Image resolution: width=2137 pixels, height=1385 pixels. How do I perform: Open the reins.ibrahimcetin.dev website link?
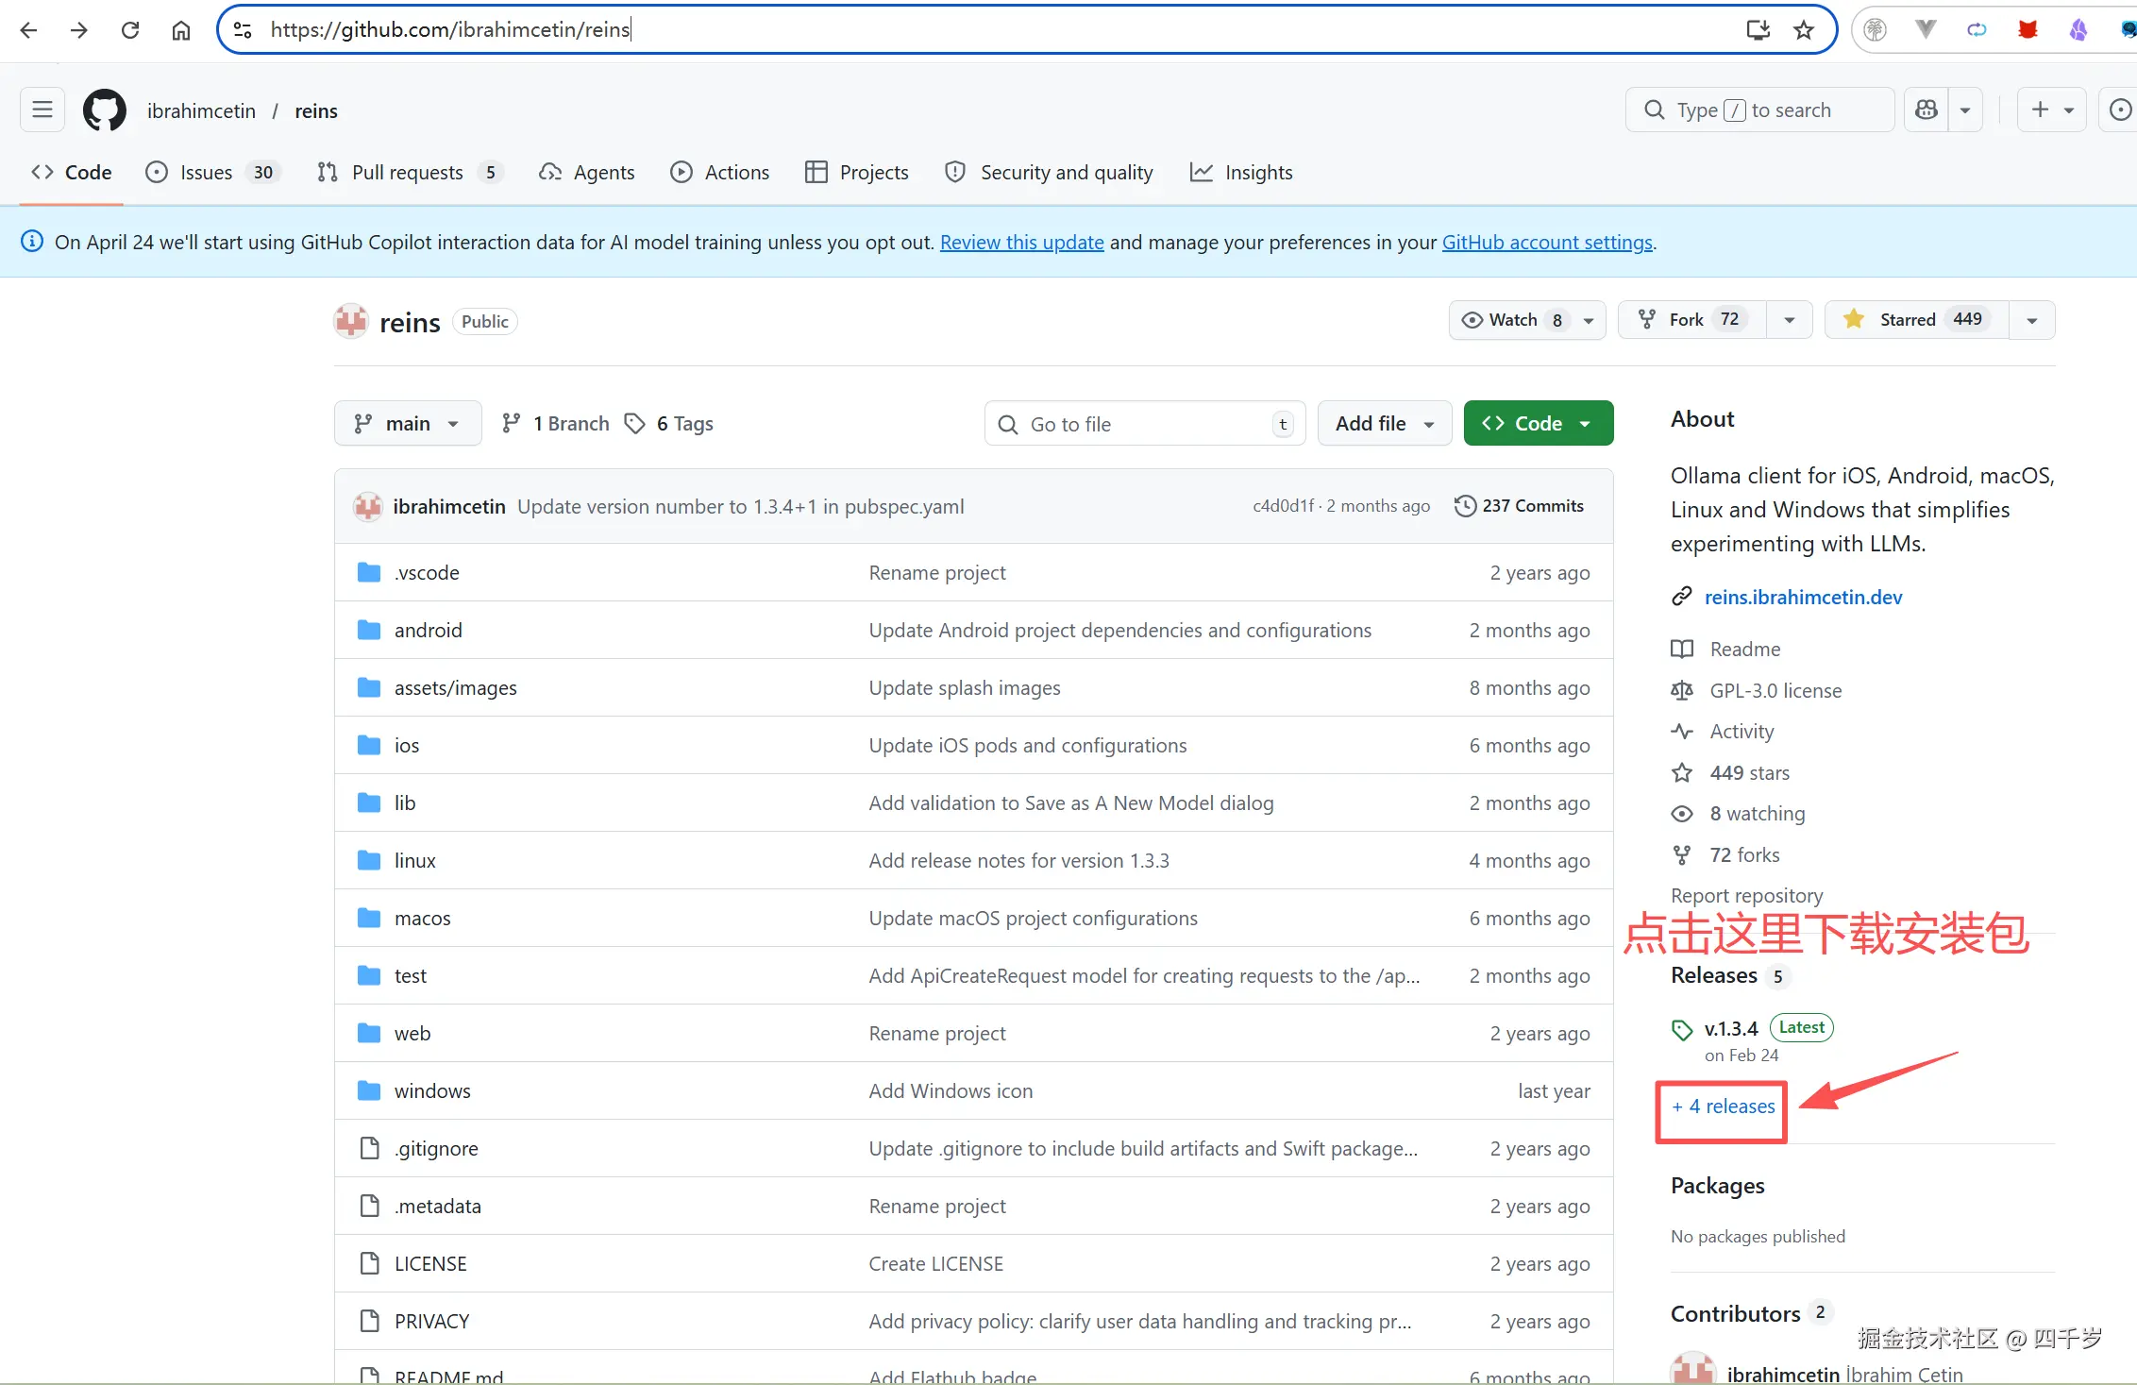(1803, 598)
